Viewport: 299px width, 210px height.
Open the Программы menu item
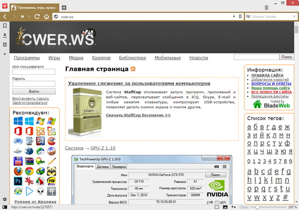pyautogui.click(x=26, y=58)
